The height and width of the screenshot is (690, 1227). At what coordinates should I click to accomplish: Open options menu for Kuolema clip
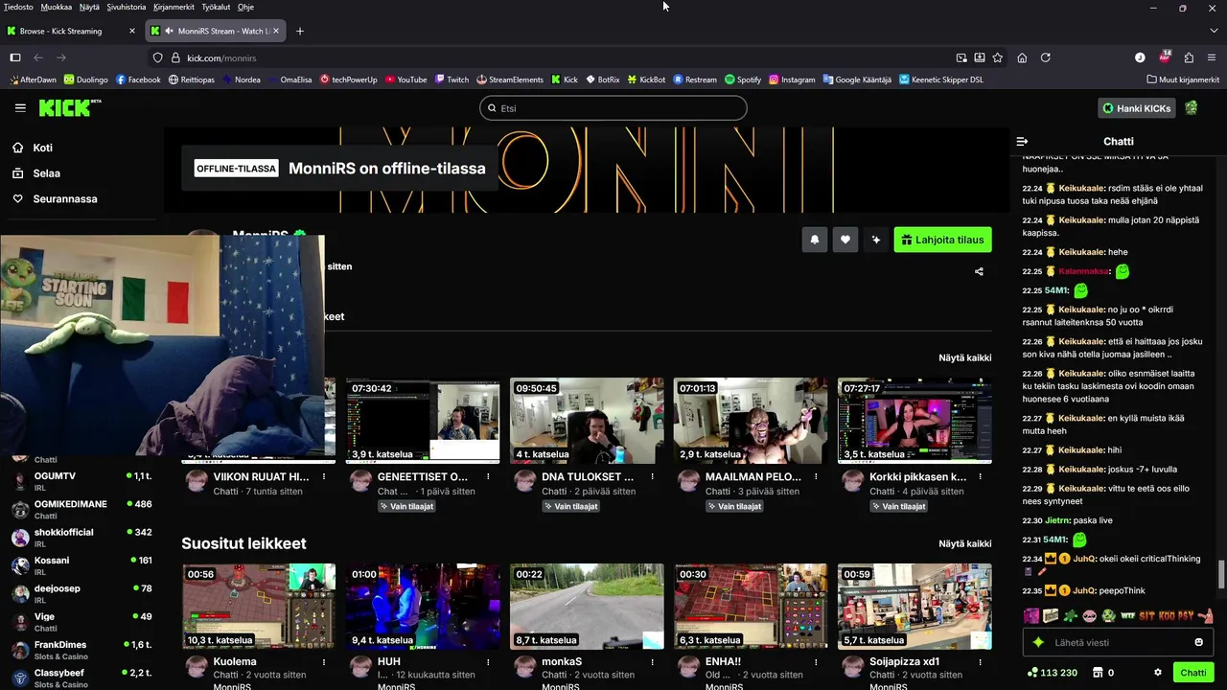click(324, 661)
